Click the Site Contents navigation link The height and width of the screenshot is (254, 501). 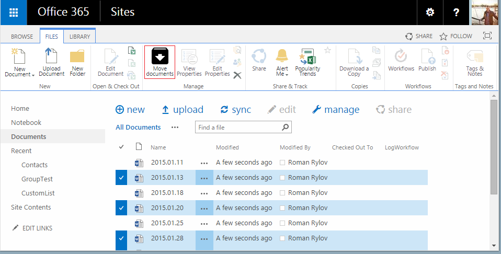tap(31, 207)
